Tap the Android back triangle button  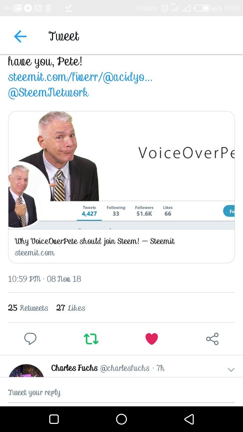[x=189, y=419]
